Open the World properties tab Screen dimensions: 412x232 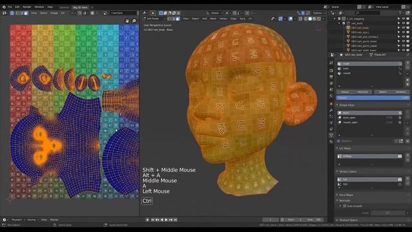[332, 96]
